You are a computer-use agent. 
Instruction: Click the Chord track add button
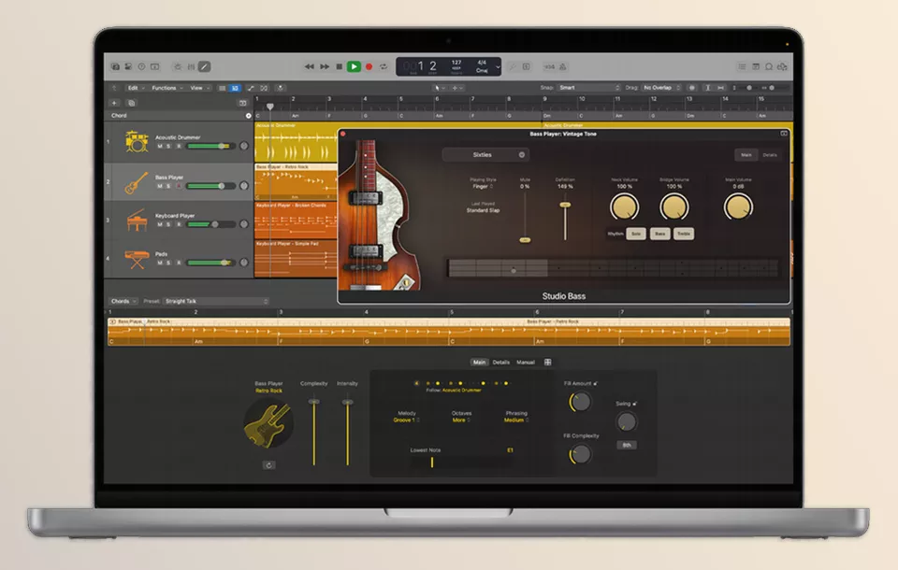(249, 116)
